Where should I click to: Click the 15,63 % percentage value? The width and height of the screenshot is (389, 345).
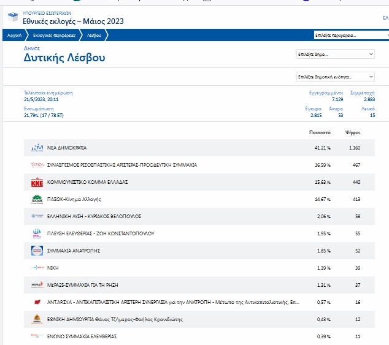[x=323, y=182]
